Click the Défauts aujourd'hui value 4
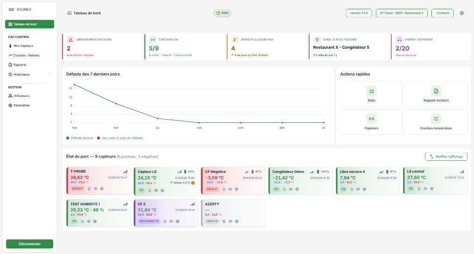This screenshot has width=474, height=254. pyautogui.click(x=233, y=49)
